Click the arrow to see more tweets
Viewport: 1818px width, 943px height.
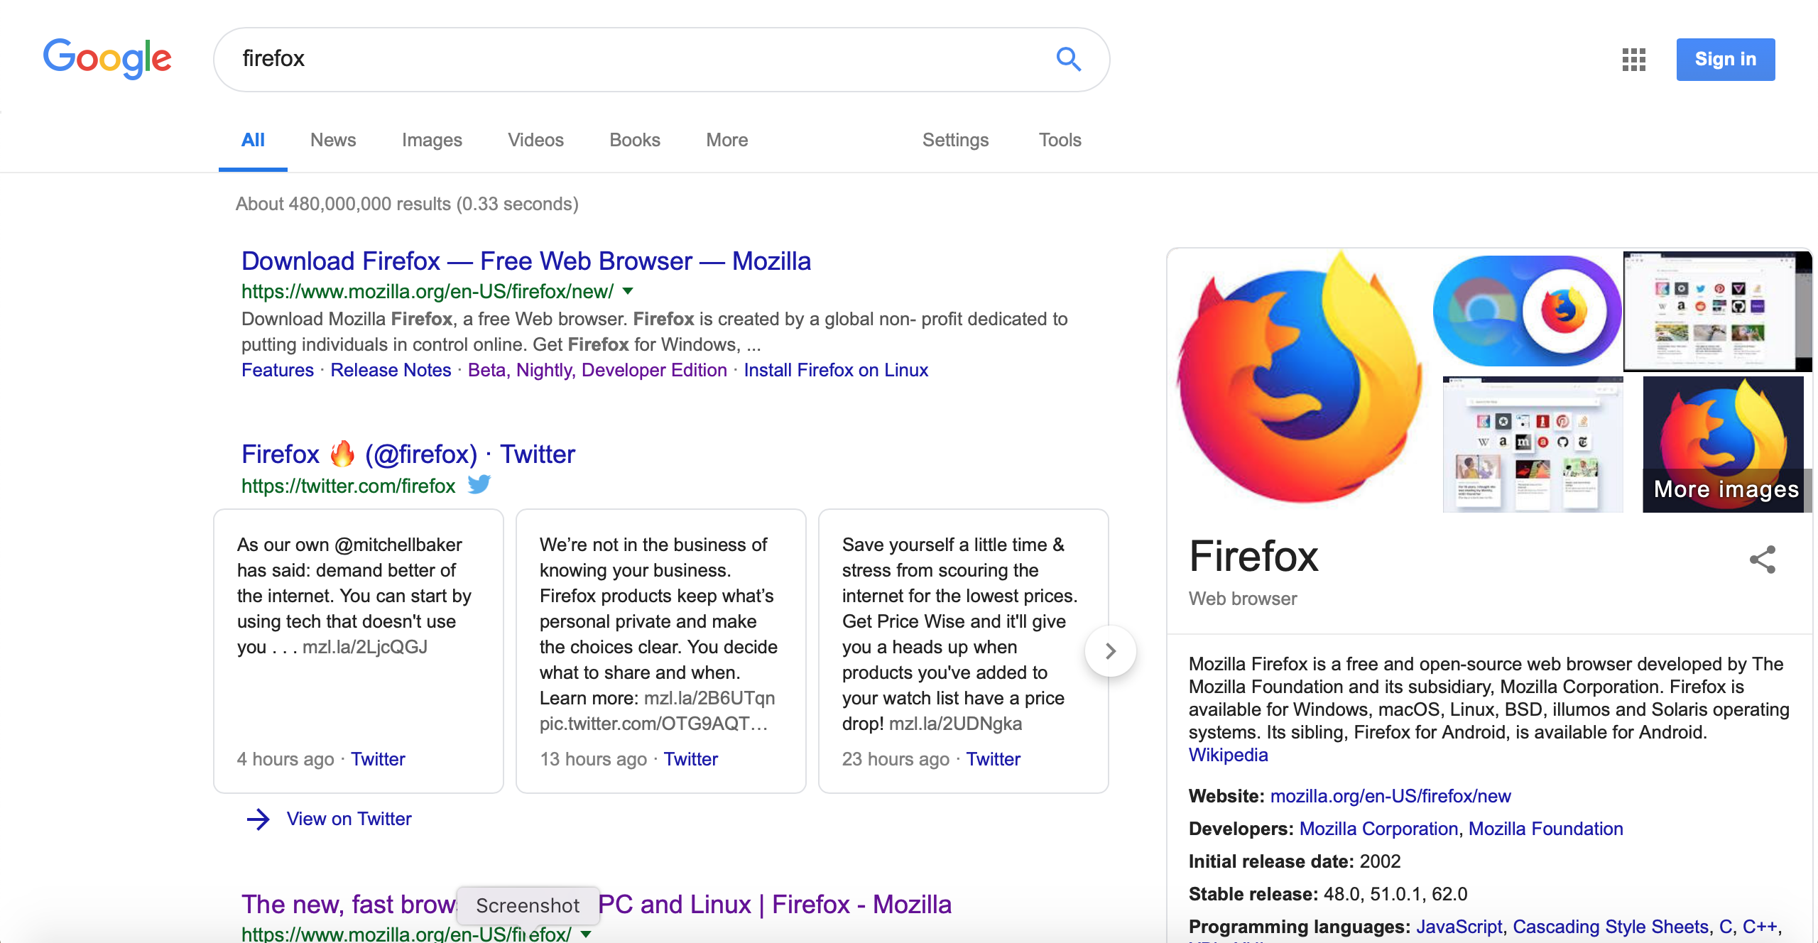[1109, 650]
